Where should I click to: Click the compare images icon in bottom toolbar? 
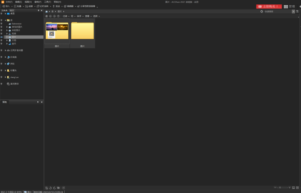(x=58, y=188)
